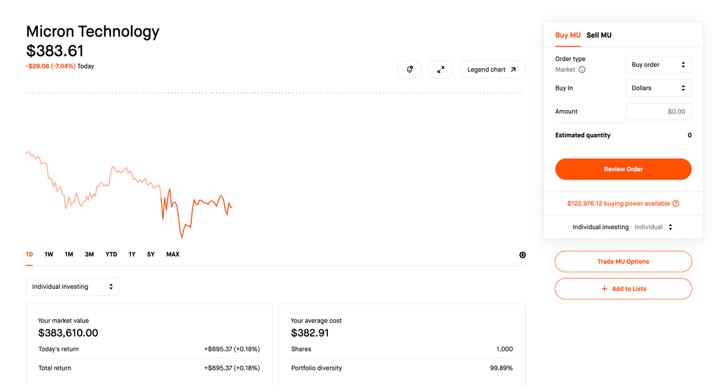
Task: Show the YTD chart range
Action: pos(112,254)
